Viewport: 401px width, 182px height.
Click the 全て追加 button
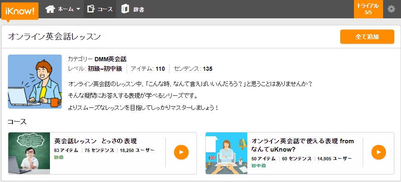coord(367,37)
